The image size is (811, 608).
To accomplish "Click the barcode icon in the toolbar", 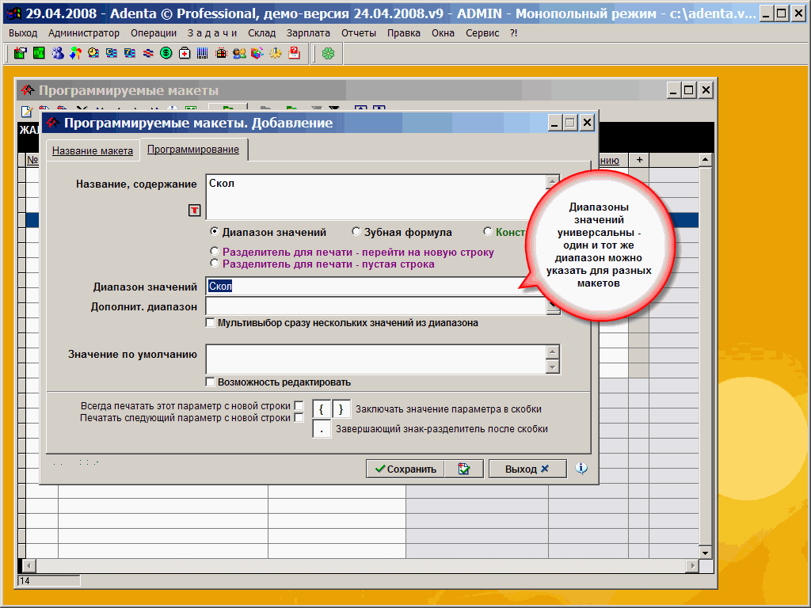I will pos(202,53).
